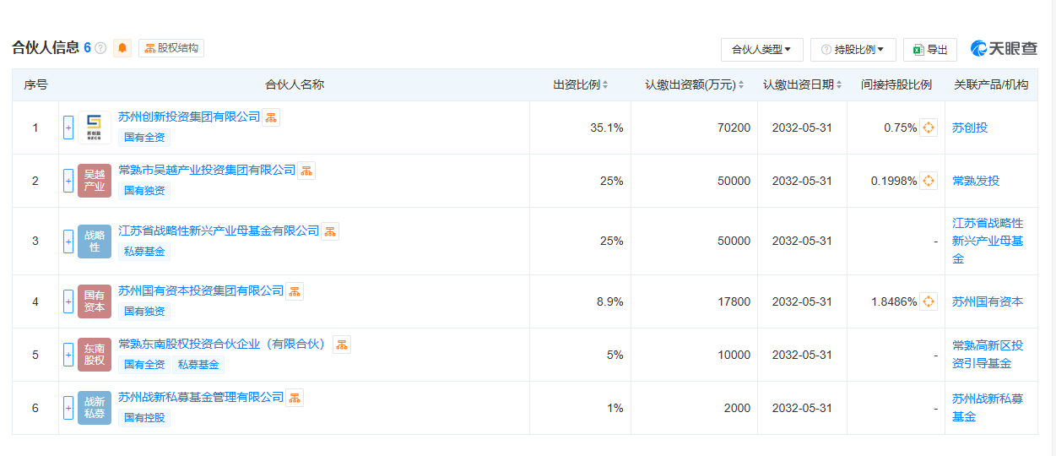
Task: Export the table with 导出 button
Action: click(x=929, y=50)
